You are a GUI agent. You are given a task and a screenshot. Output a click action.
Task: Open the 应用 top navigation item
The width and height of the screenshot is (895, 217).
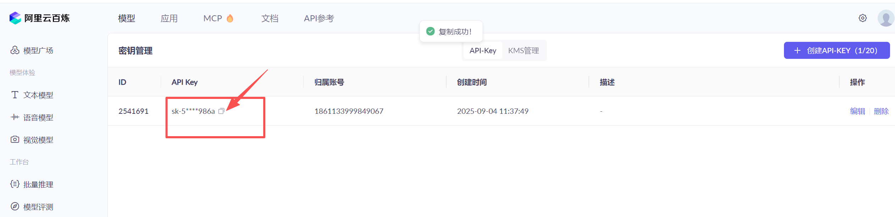pyautogui.click(x=169, y=18)
